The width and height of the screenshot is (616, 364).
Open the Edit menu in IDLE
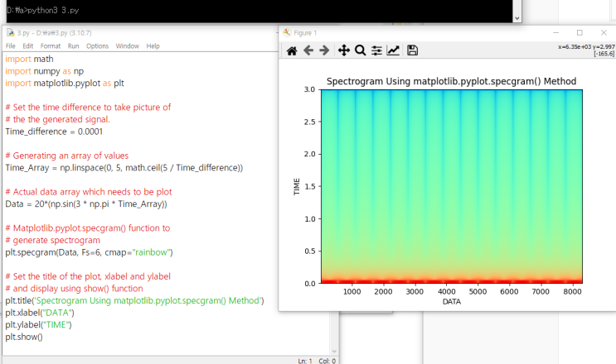click(28, 46)
